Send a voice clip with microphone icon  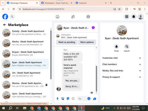(x=57, y=99)
